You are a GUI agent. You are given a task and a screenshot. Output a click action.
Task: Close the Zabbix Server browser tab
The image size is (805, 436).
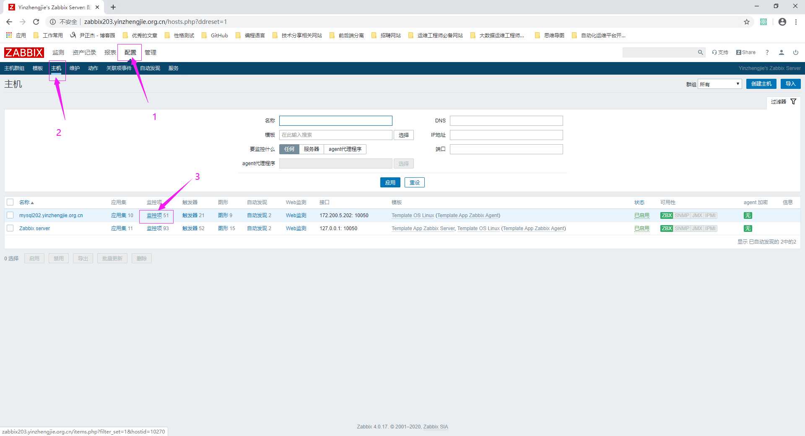pos(97,7)
